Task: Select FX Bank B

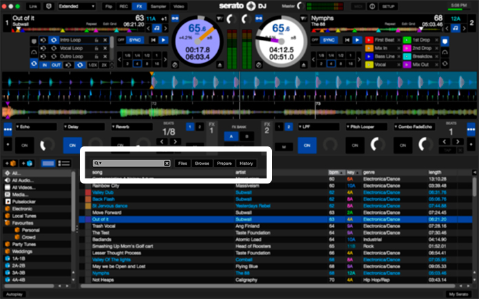Action: 247,136
